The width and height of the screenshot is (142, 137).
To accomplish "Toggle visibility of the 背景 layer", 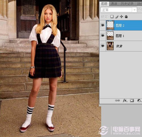I will pos(103,46).
